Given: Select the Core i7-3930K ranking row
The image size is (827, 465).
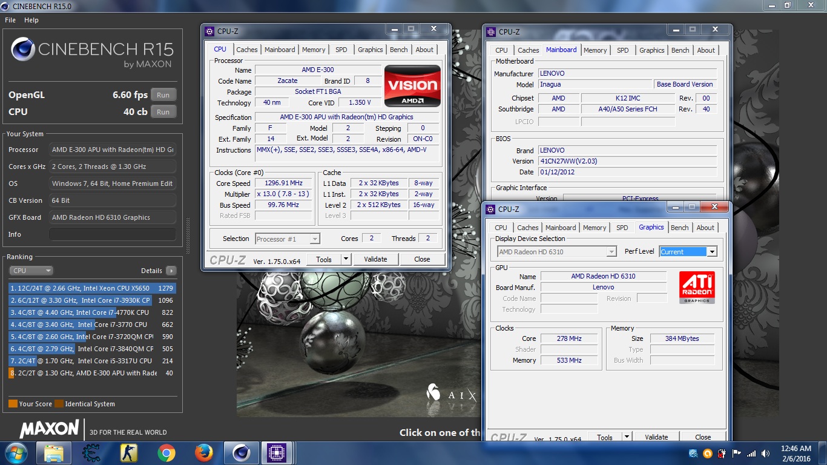Looking at the screenshot, I should (x=92, y=300).
